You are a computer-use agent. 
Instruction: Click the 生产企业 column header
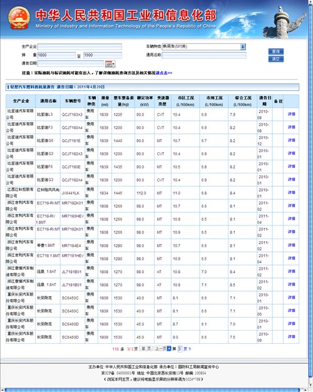coord(21,101)
